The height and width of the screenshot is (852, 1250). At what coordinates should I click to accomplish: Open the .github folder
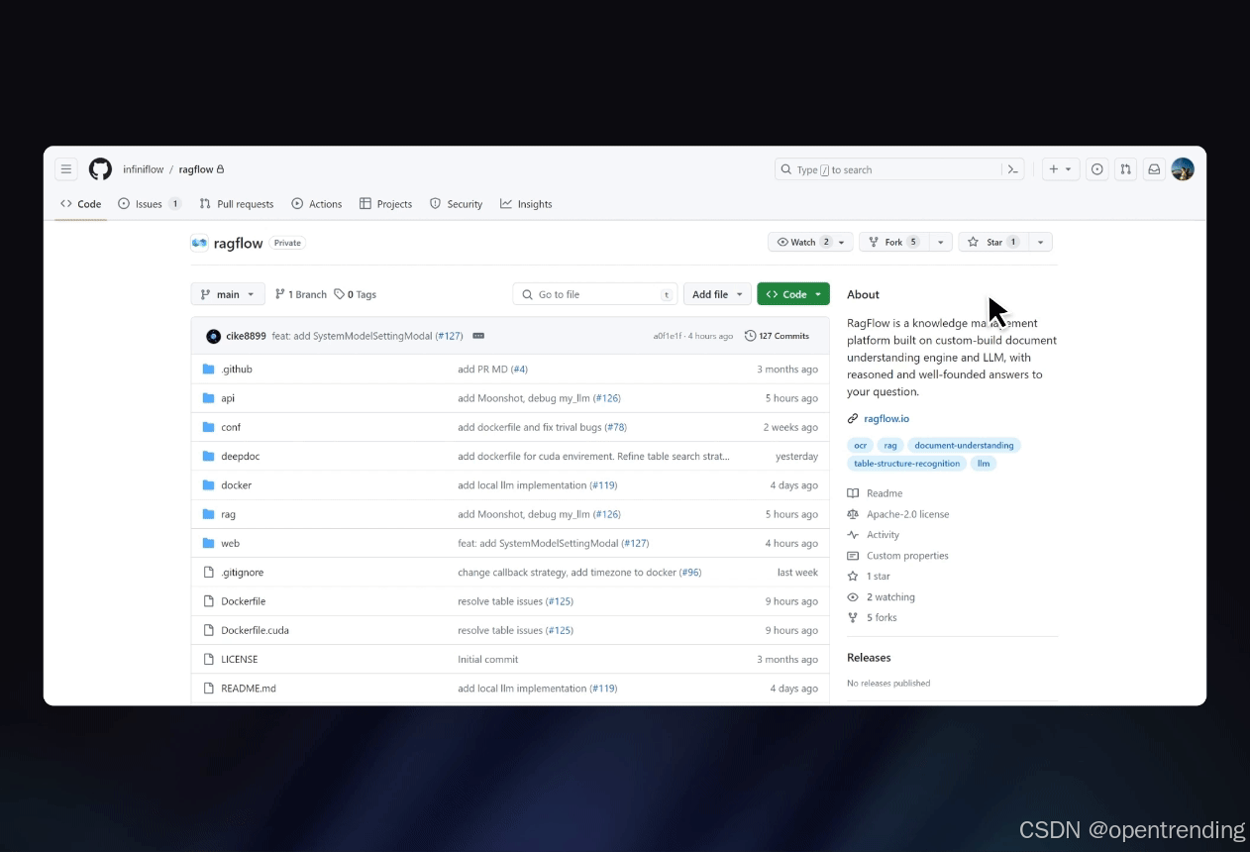(237, 369)
